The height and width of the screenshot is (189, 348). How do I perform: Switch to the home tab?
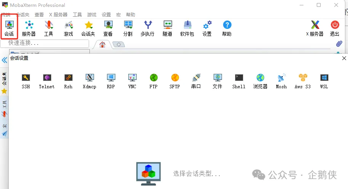click(x=102, y=44)
